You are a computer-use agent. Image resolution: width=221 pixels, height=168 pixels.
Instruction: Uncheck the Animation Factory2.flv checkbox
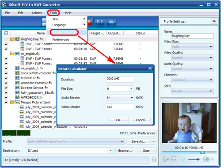(x=6, y=83)
